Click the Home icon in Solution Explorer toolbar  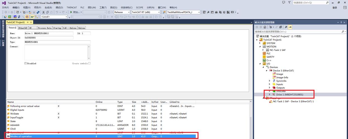[x=265, y=27]
